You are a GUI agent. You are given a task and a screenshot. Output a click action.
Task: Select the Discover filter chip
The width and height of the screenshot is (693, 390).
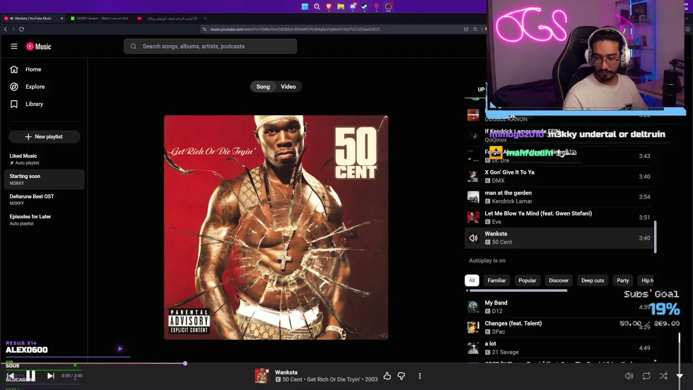[x=559, y=281]
